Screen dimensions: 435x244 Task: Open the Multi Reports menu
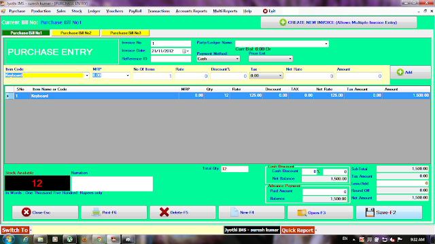225,11
